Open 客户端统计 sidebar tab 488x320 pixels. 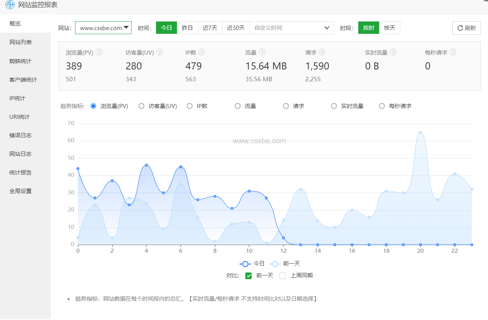pos(25,79)
